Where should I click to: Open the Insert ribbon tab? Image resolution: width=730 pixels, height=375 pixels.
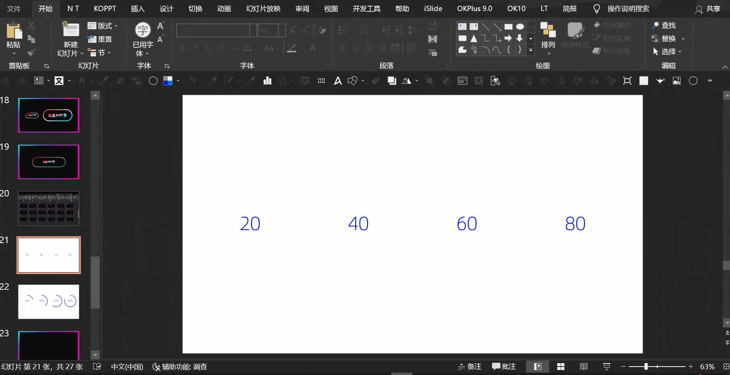click(138, 9)
